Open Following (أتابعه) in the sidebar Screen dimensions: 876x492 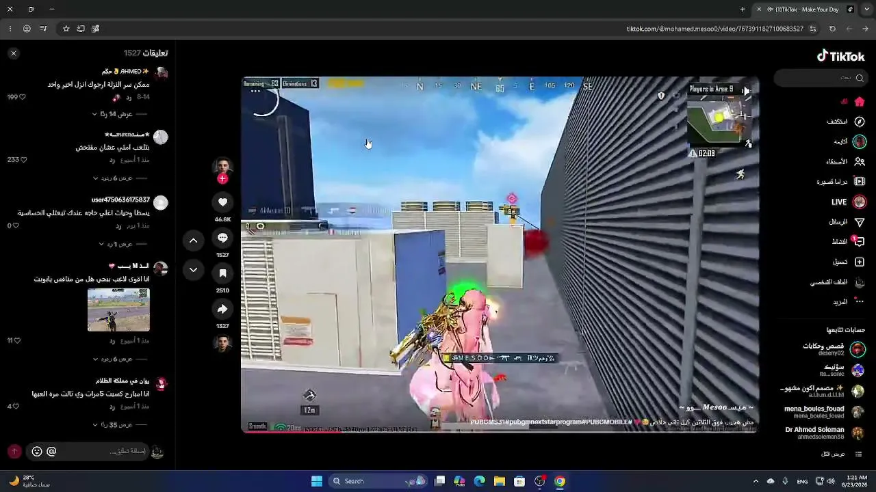tap(860, 141)
